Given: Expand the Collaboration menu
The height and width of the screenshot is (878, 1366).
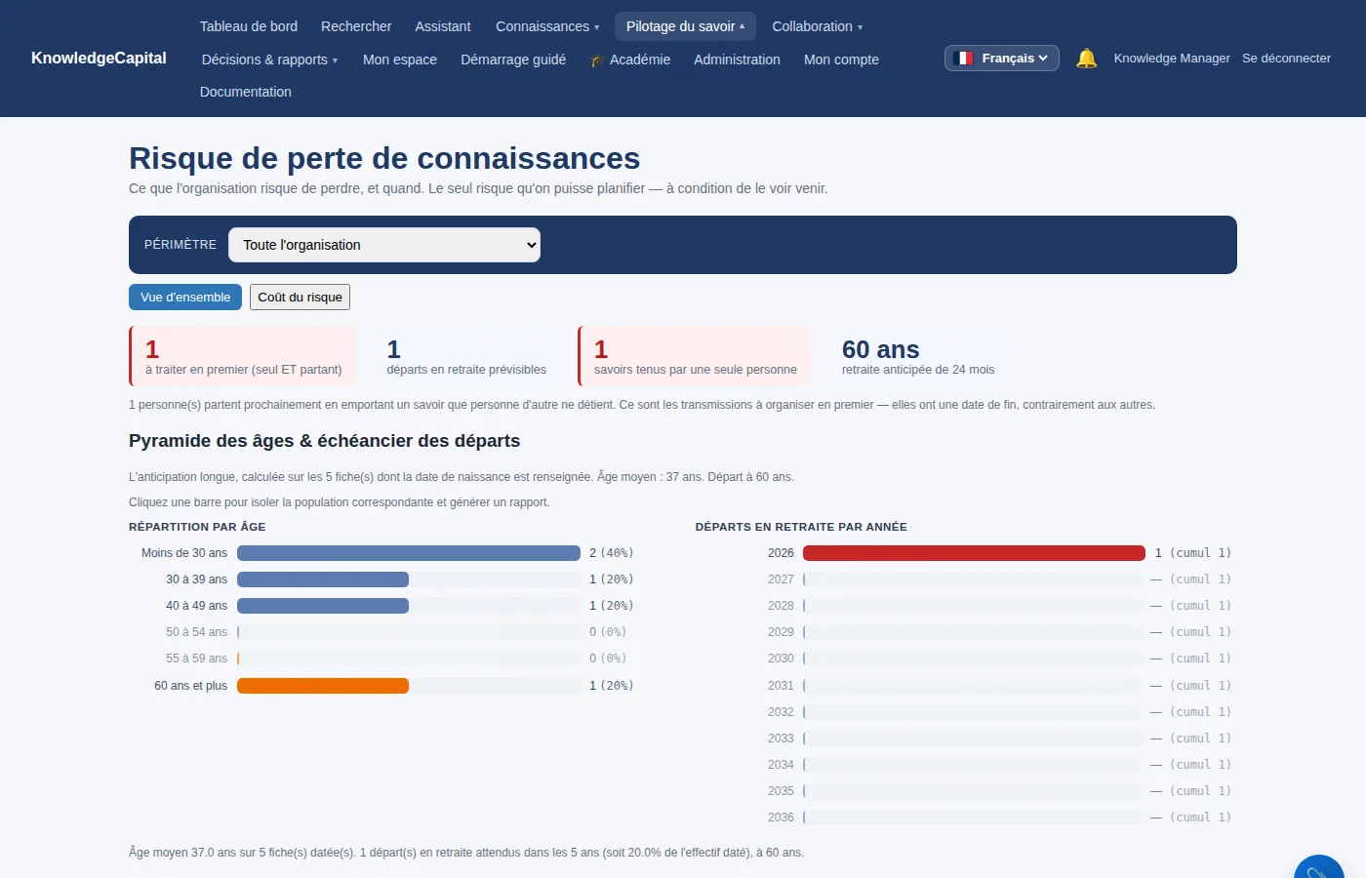Looking at the screenshot, I should click(x=818, y=26).
